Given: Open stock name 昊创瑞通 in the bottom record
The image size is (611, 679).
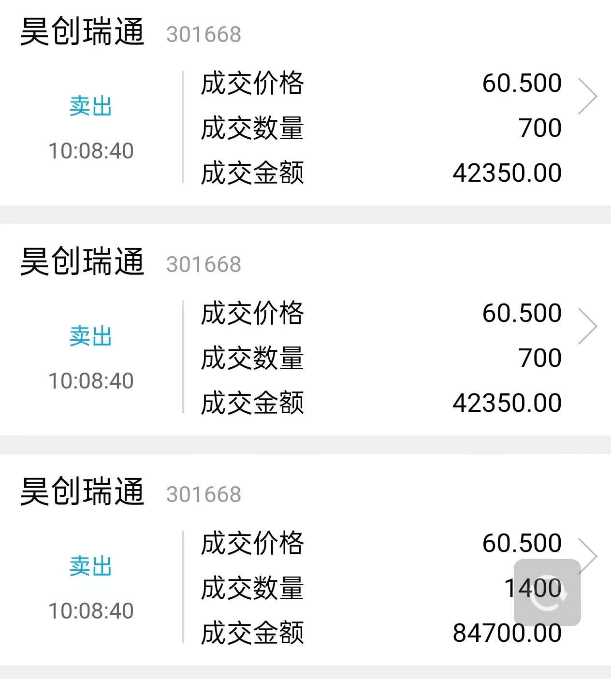Looking at the screenshot, I should [82, 492].
